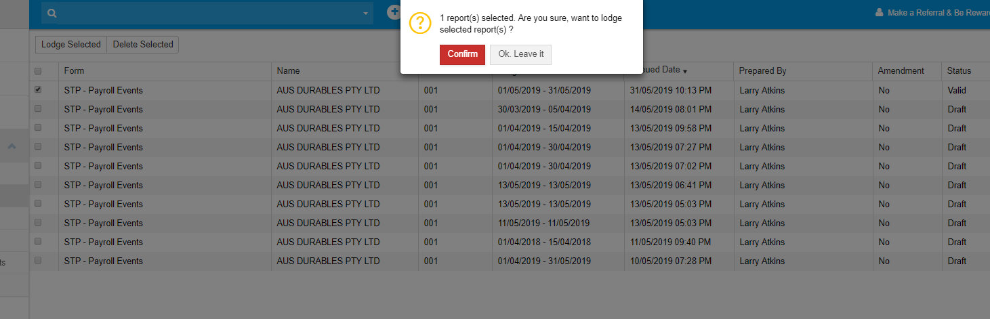The width and height of the screenshot is (990, 319).
Task: Click the referral person icon
Action: [880, 13]
